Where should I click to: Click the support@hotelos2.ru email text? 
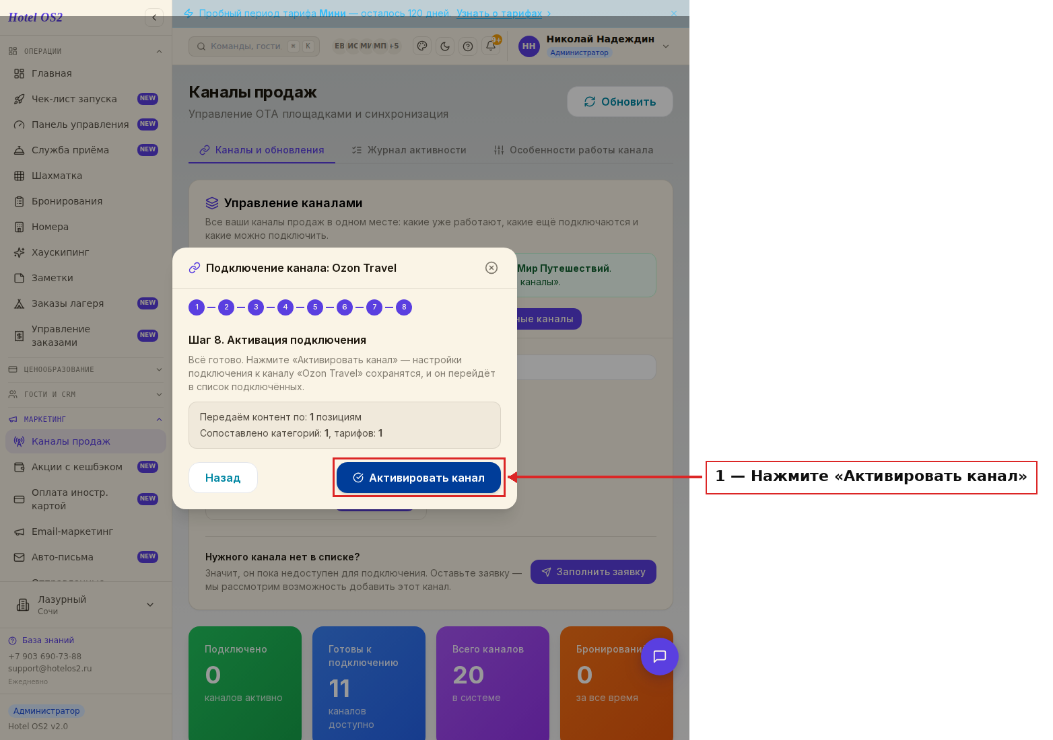tap(50, 669)
